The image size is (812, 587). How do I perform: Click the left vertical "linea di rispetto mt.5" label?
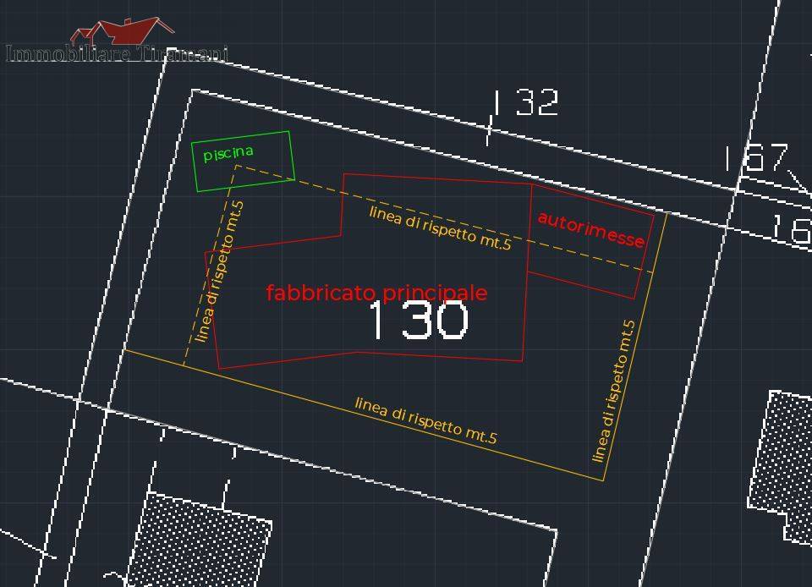coord(219,271)
